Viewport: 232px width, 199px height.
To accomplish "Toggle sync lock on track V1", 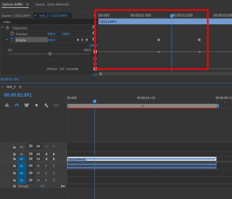I will 30,159.
